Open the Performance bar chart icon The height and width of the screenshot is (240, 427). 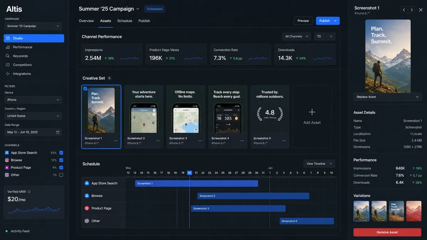(8, 47)
